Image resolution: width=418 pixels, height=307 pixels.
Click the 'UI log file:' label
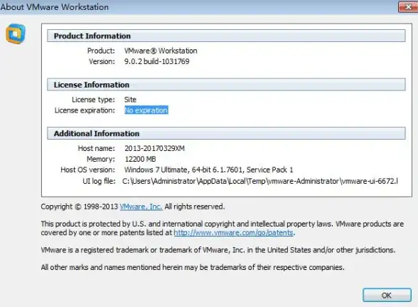click(x=99, y=181)
